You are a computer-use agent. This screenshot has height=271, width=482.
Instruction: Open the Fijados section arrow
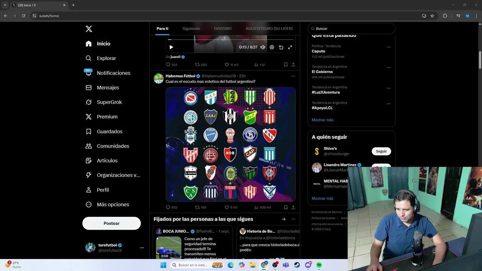[x=284, y=219]
